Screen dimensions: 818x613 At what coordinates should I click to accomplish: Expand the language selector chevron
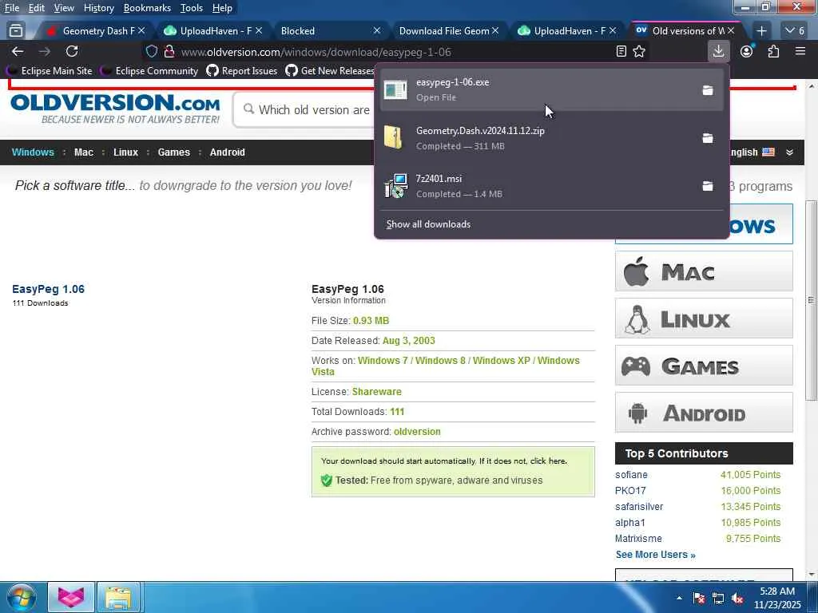click(790, 152)
